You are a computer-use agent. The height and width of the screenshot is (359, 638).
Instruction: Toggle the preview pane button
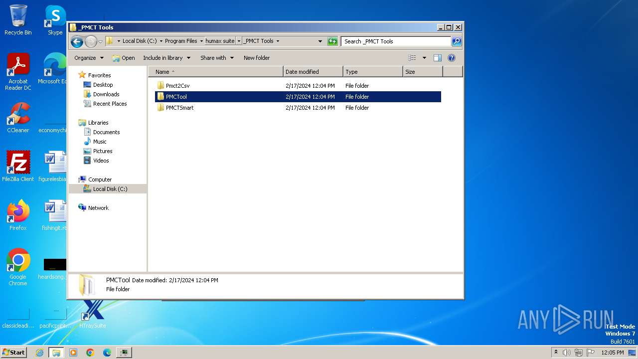438,58
